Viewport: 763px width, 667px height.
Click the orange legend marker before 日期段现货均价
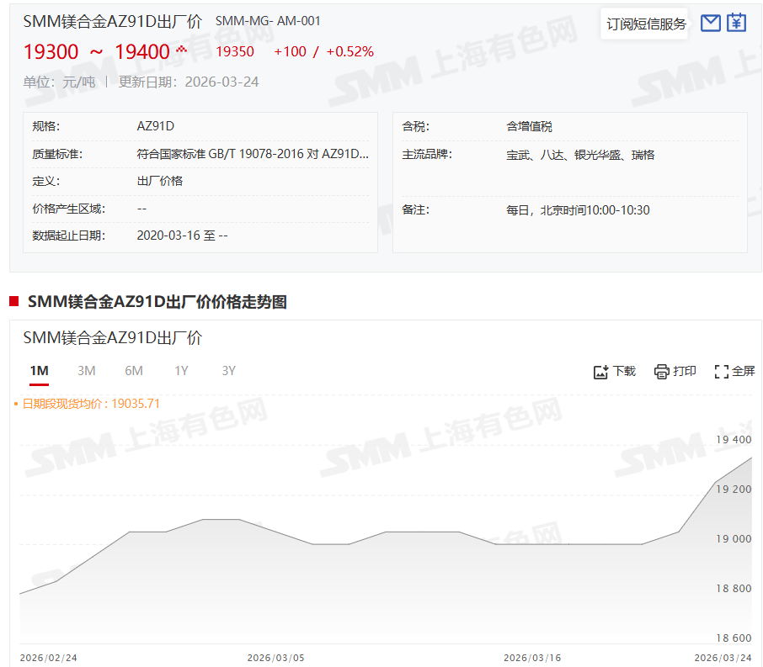point(16,405)
